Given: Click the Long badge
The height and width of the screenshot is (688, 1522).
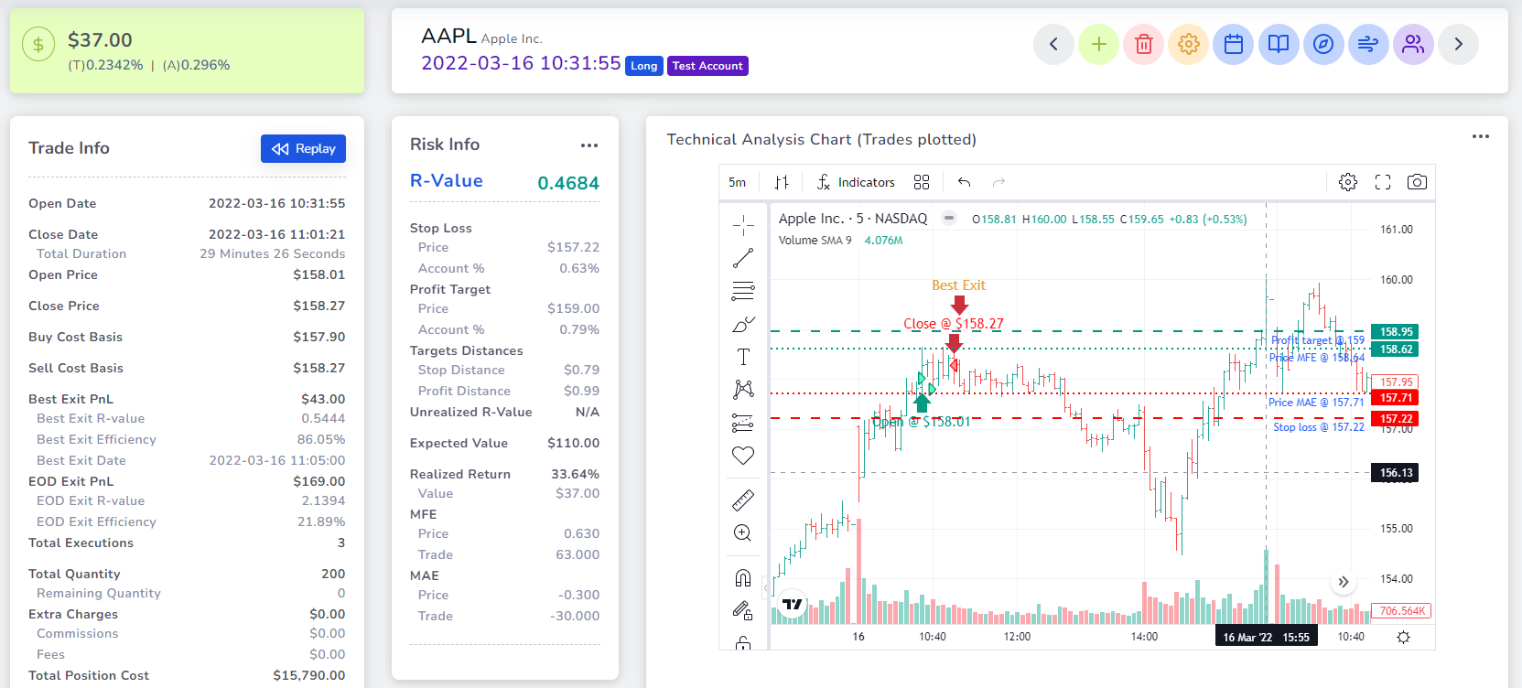Looking at the screenshot, I should [644, 66].
